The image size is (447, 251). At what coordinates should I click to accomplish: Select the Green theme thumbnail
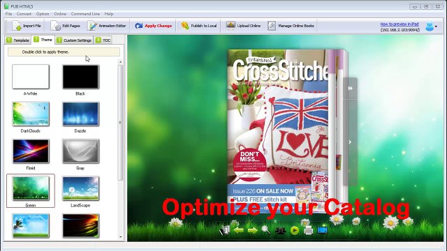pyautogui.click(x=31, y=188)
